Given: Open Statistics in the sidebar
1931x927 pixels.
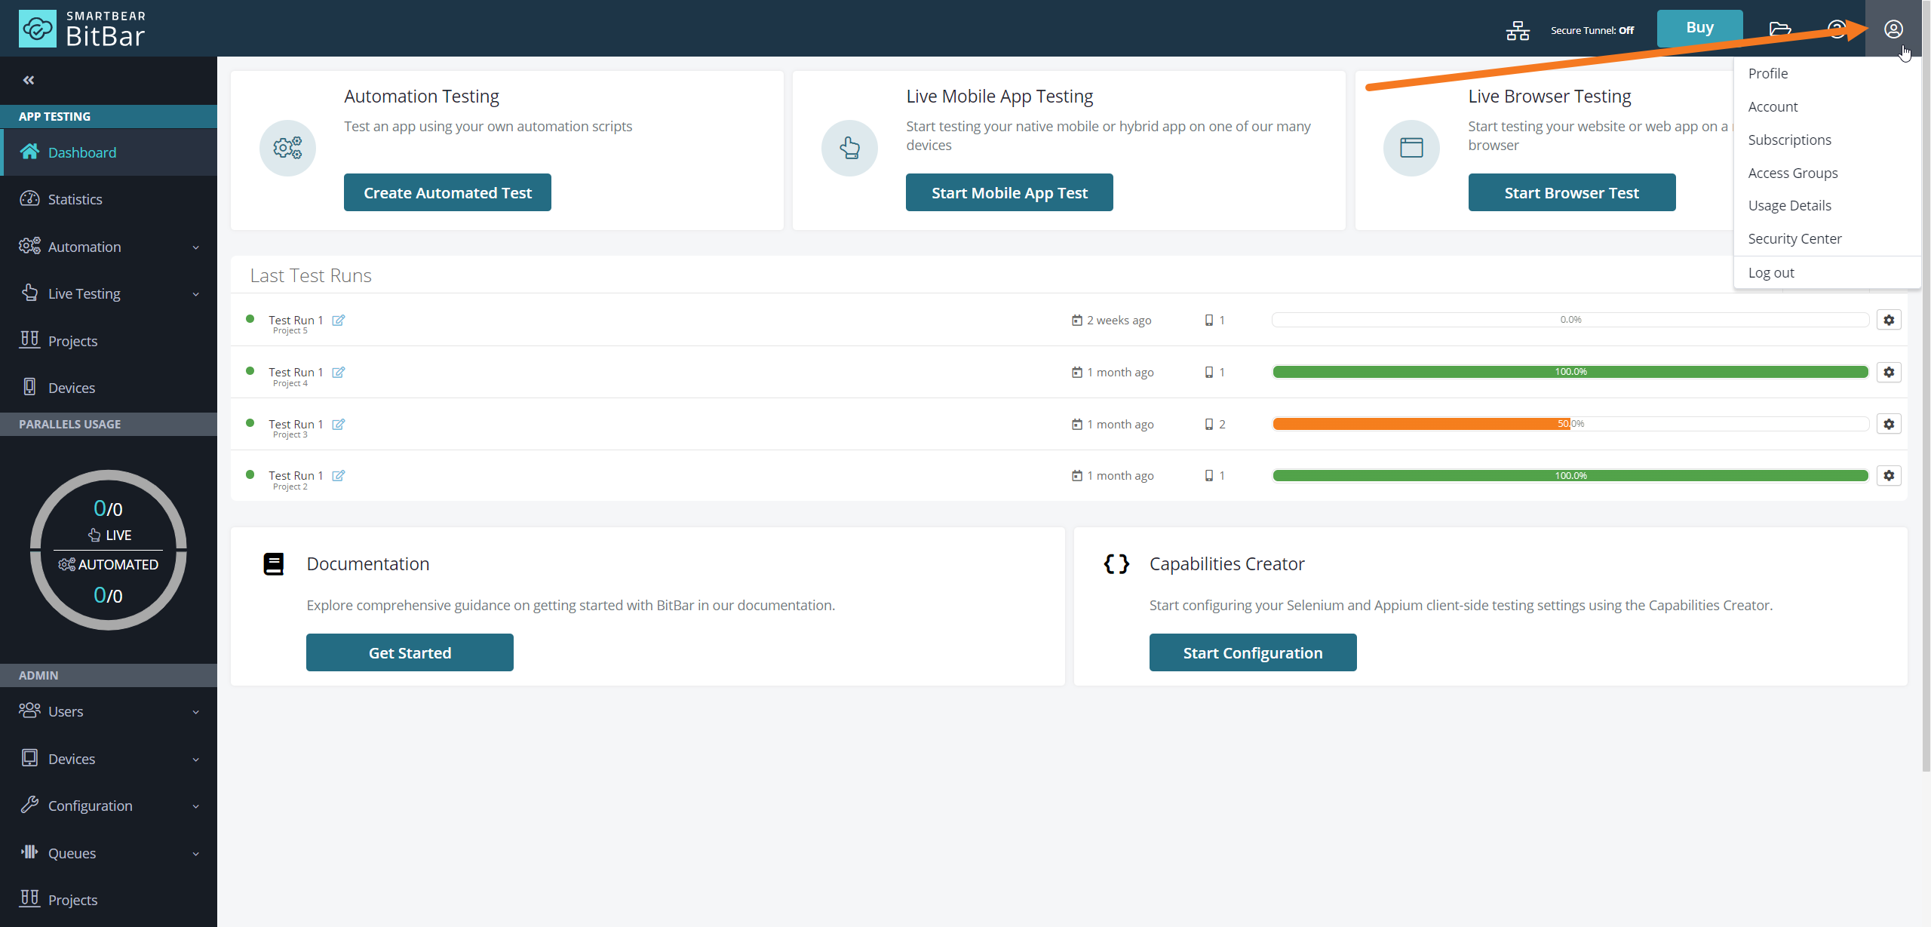Looking at the screenshot, I should pyautogui.click(x=75, y=199).
